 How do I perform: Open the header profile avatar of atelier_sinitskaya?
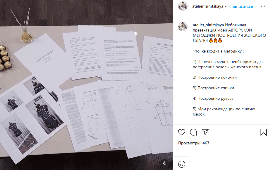click(x=183, y=6)
